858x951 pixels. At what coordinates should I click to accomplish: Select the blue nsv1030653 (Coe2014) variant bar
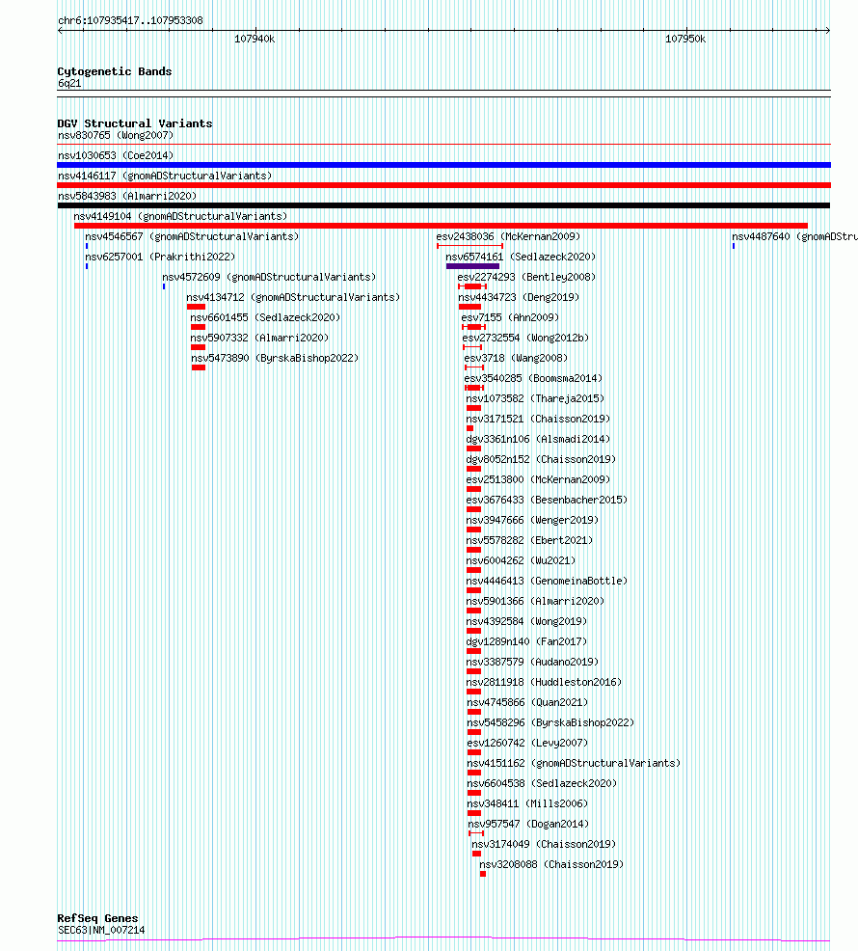pyautogui.click(x=443, y=165)
